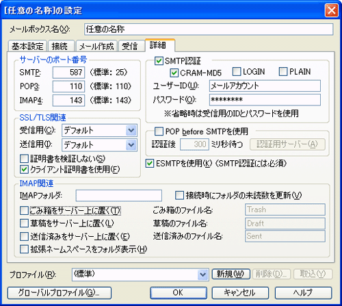342x306 pixels.
Task: Open the 接続 tab
Action: [60, 47]
